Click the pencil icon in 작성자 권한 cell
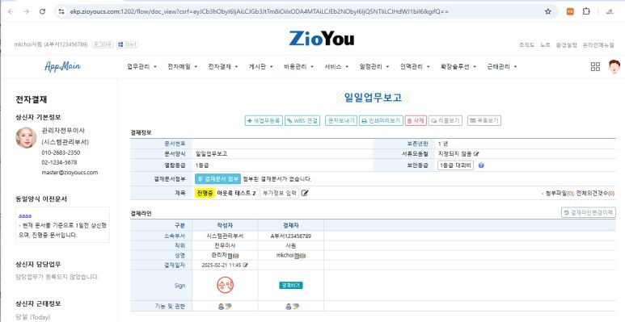The image size is (625, 322). tap(228, 307)
